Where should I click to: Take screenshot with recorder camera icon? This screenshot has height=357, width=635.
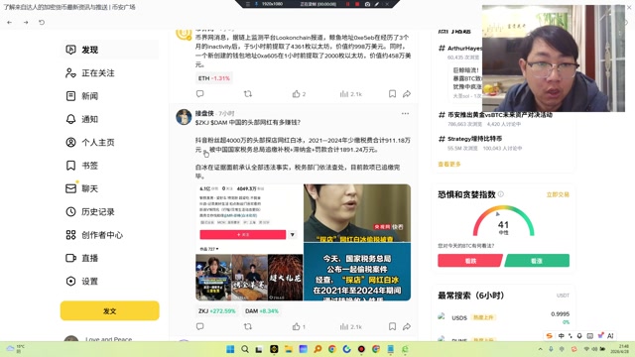pos(367,4)
